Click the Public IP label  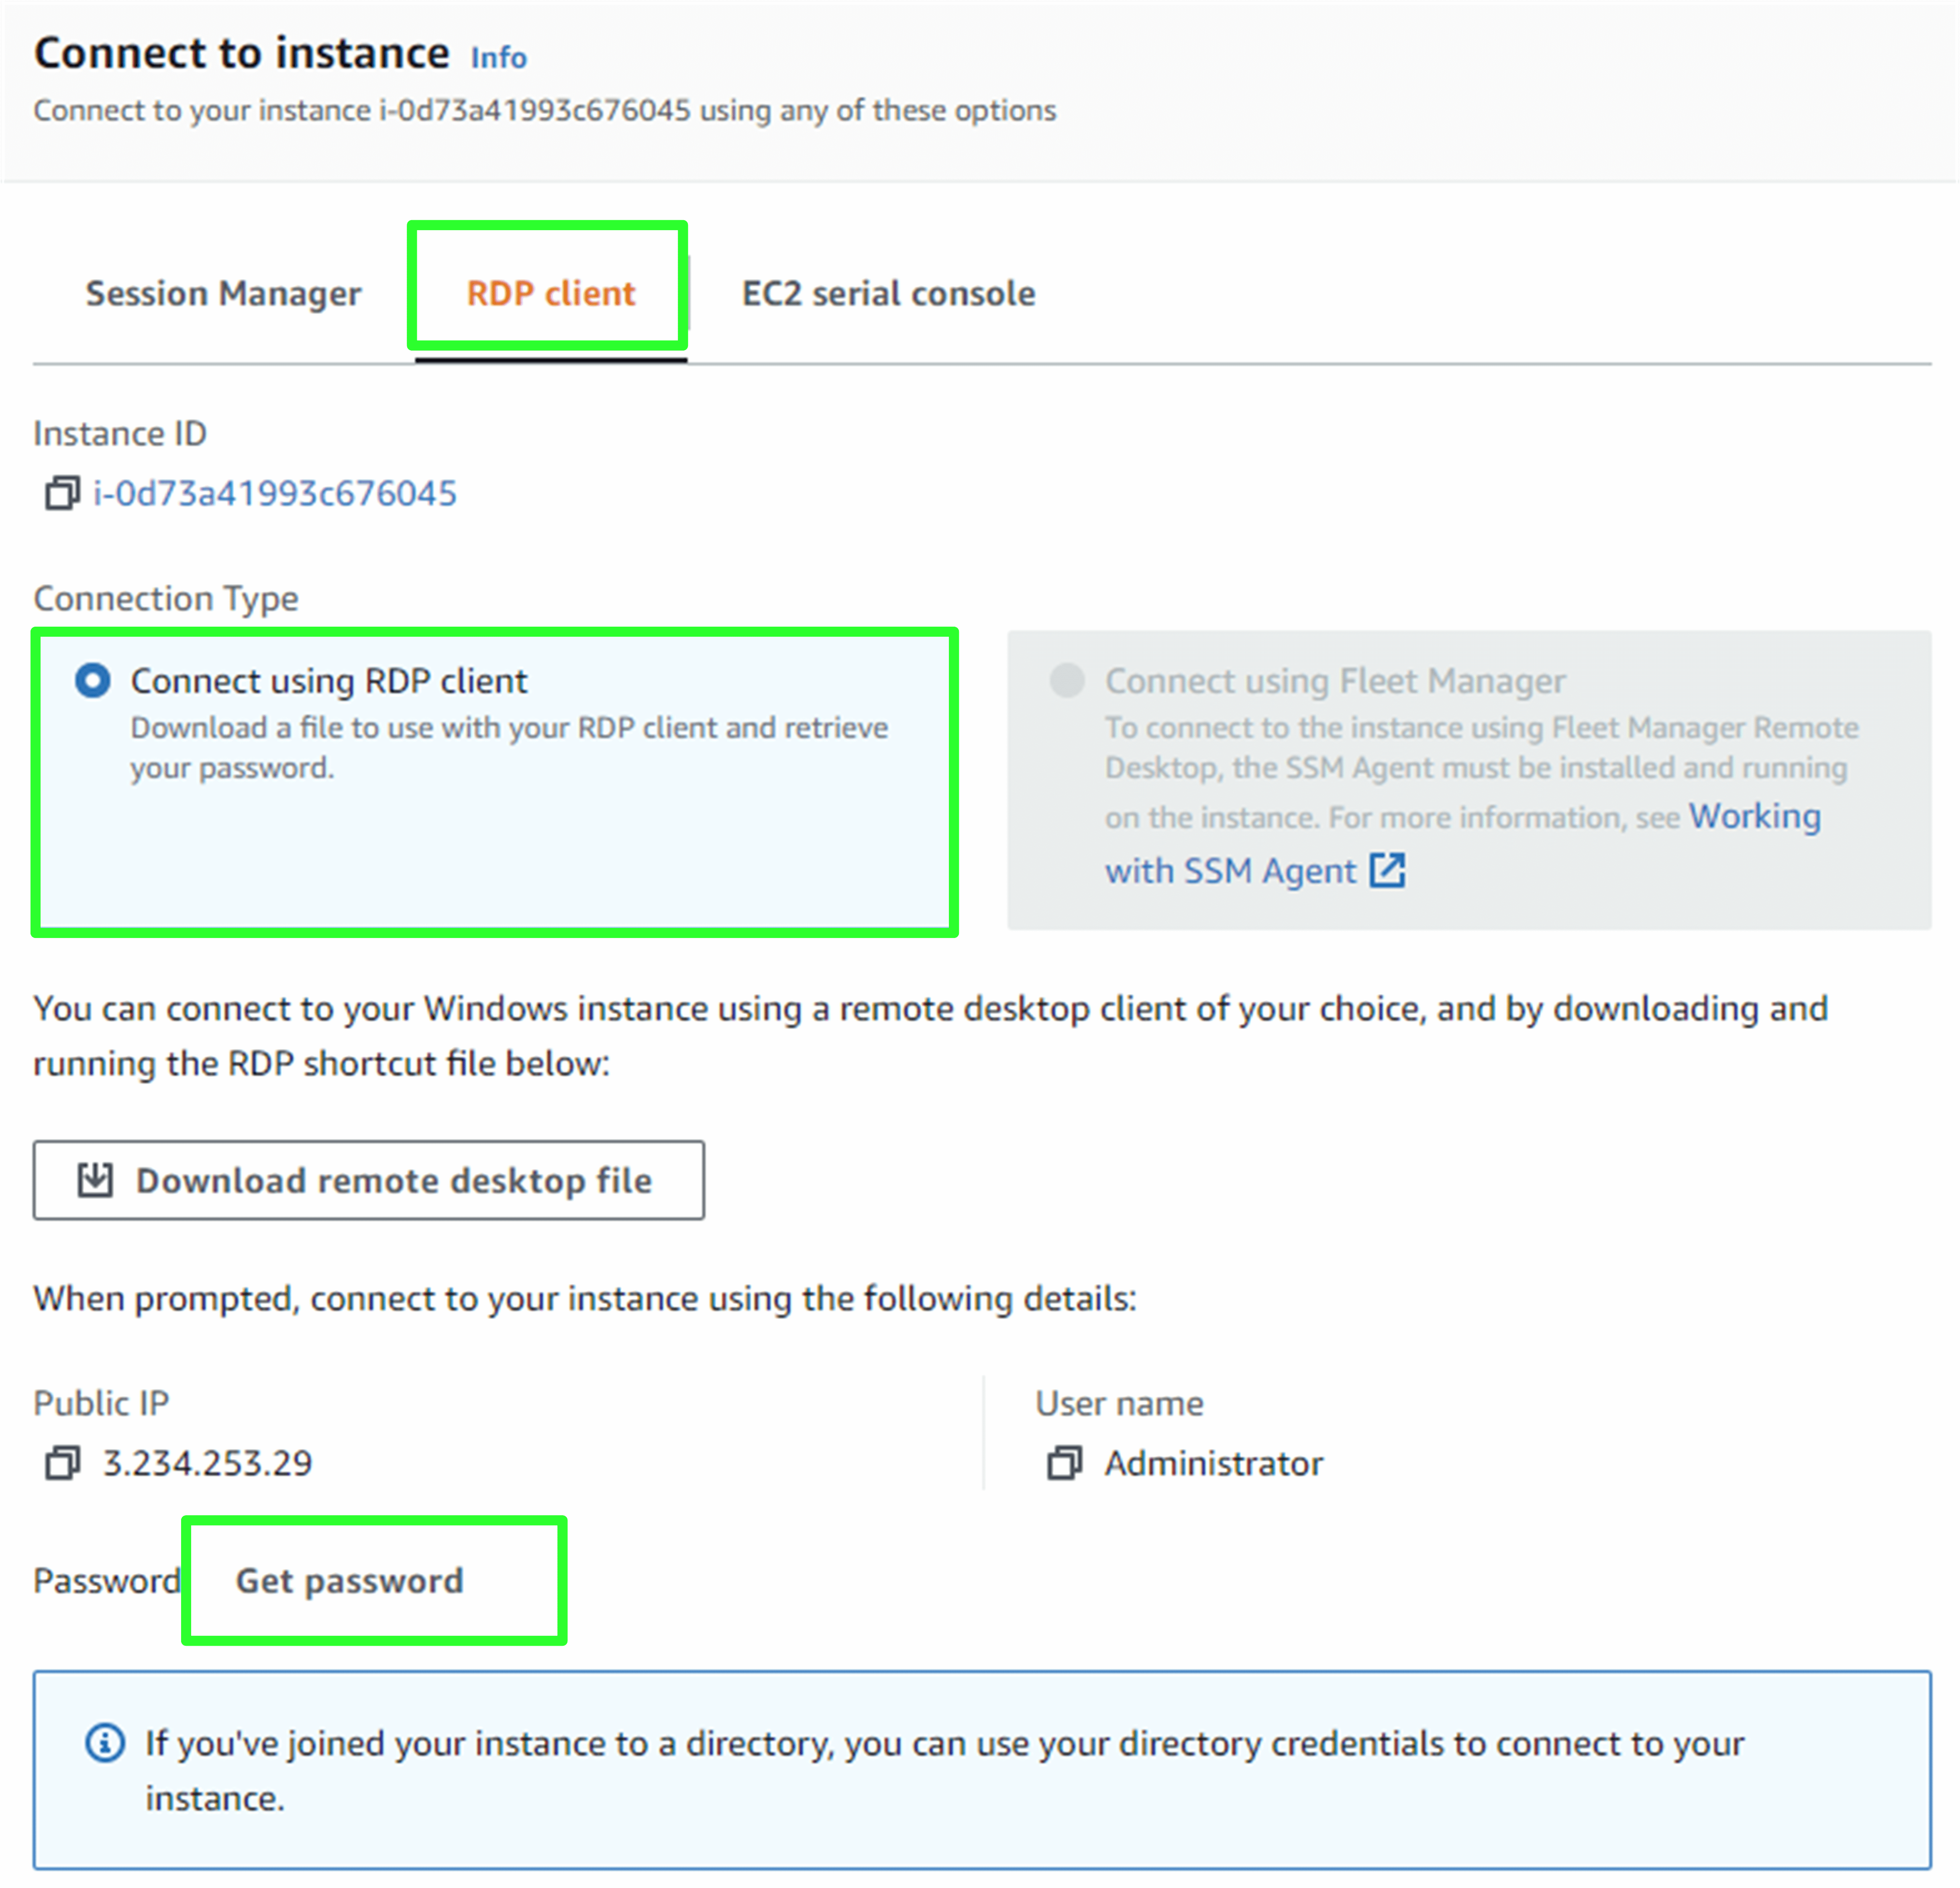click(x=101, y=1403)
